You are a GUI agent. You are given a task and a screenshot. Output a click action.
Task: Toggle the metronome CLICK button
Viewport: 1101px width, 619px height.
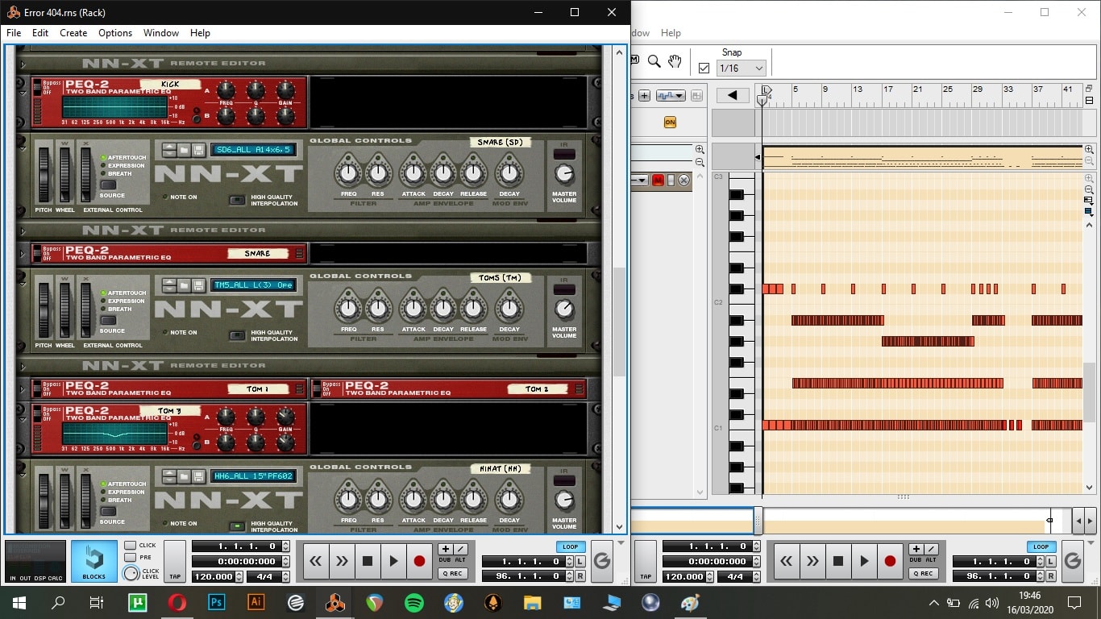coord(130,546)
